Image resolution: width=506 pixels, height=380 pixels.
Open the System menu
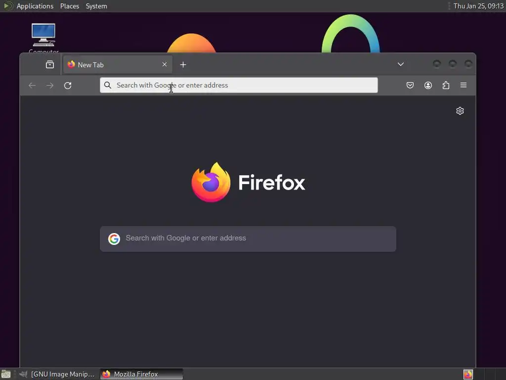(96, 6)
